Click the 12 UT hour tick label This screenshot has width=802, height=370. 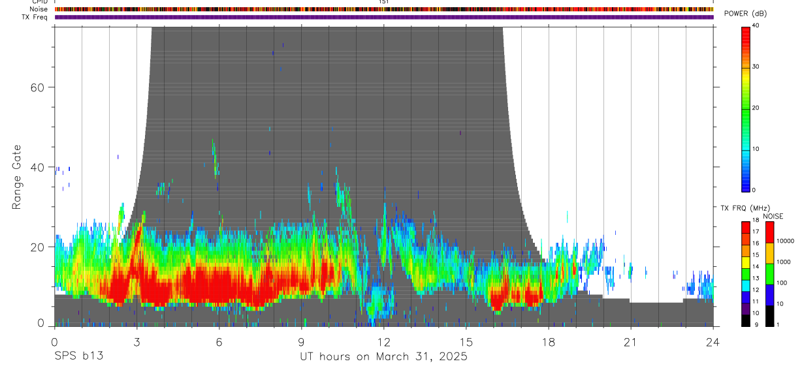point(383,342)
